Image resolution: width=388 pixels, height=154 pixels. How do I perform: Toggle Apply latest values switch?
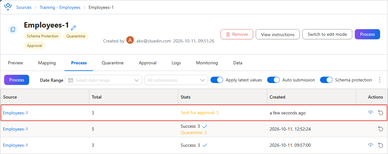217,80
